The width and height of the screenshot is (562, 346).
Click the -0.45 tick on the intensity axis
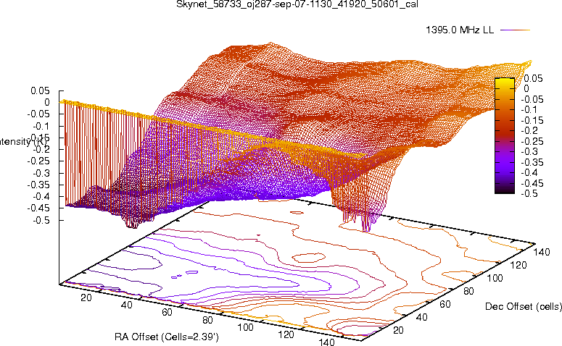coord(38,208)
